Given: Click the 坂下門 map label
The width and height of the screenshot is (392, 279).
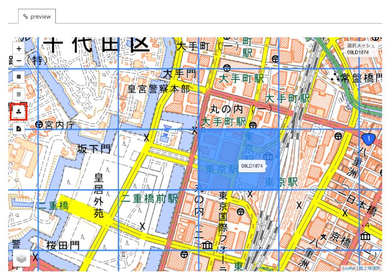Looking at the screenshot, I should [x=94, y=149].
